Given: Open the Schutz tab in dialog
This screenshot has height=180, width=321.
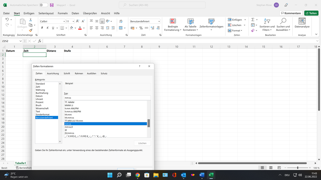Looking at the screenshot, I should pyautogui.click(x=104, y=73).
